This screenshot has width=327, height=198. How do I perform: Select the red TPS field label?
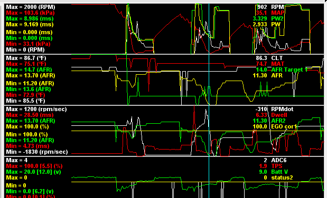(276, 166)
